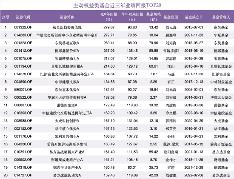Screen dimensions: 234x179
Task: Click the date 2022-08-16
Action: pyautogui.click(x=194, y=113)
